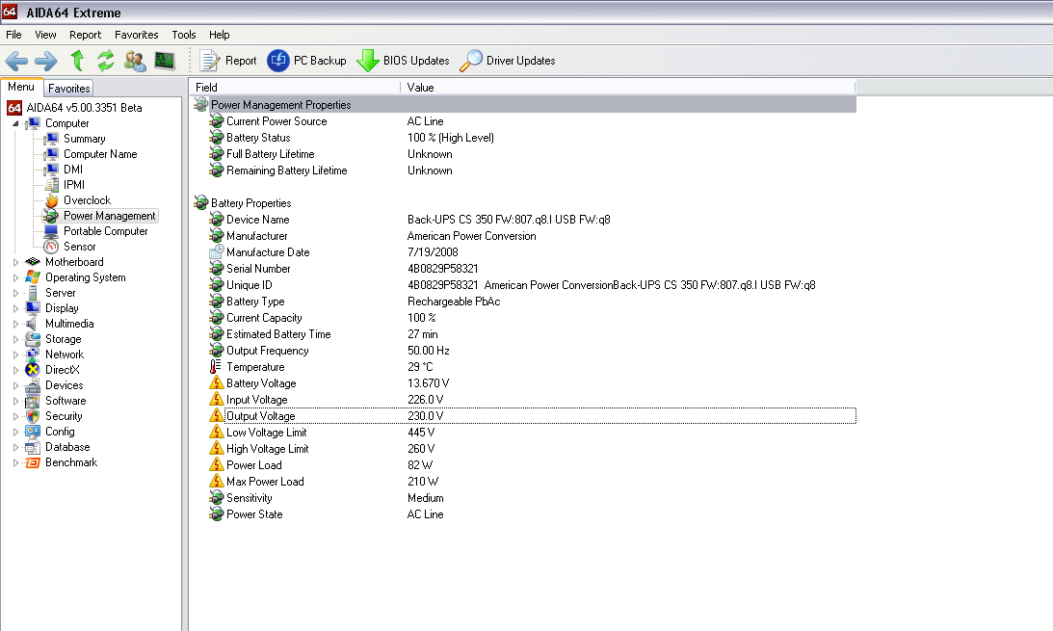The image size is (1053, 631).
Task: Sort by the Field column header
Action: click(296, 88)
